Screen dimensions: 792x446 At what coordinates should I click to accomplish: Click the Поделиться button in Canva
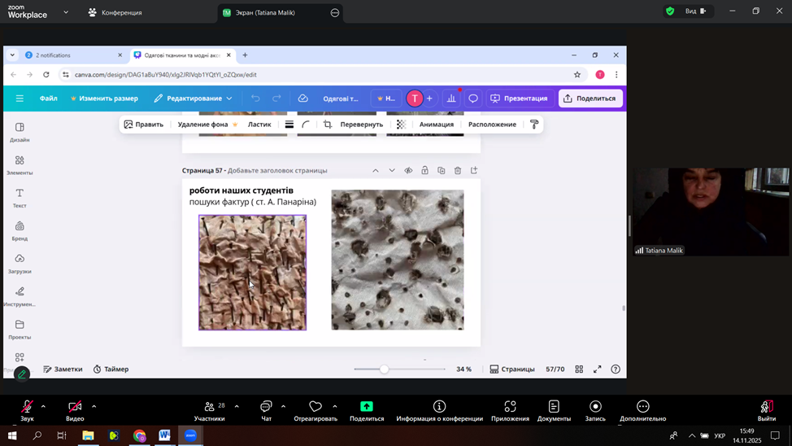[590, 98]
